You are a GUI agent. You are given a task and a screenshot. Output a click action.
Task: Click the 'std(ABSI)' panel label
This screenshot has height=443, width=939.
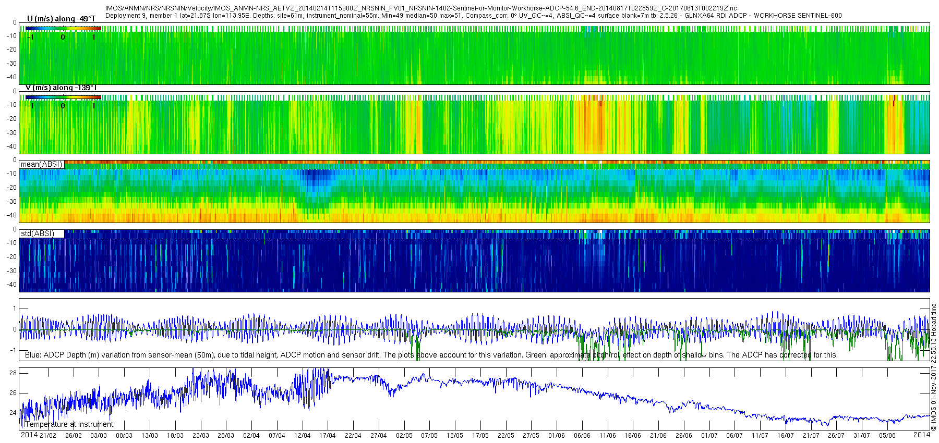click(x=37, y=233)
